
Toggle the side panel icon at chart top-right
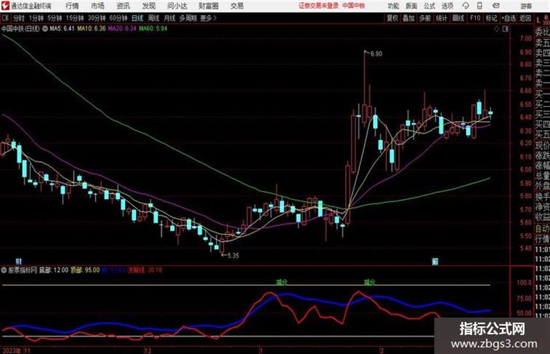[x=505, y=29]
